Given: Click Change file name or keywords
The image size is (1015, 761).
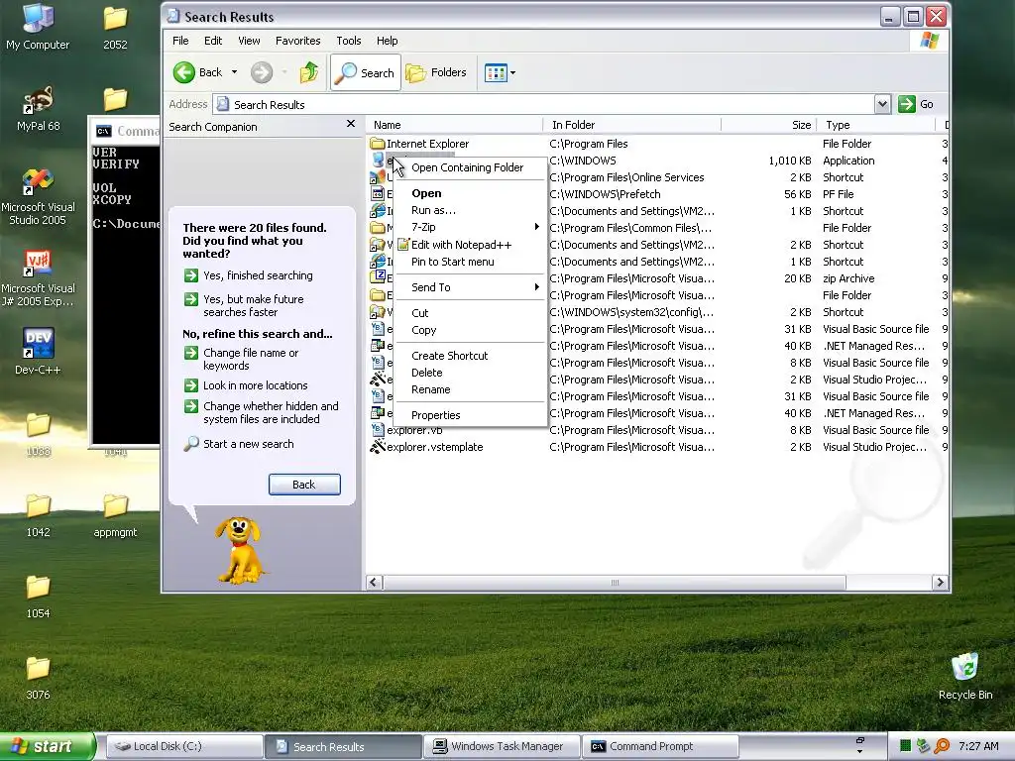Looking at the screenshot, I should tap(251, 359).
